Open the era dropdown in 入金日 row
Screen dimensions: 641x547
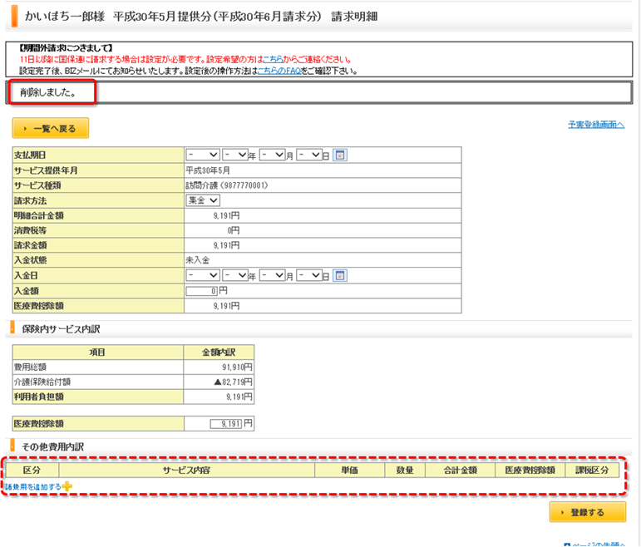click(203, 275)
